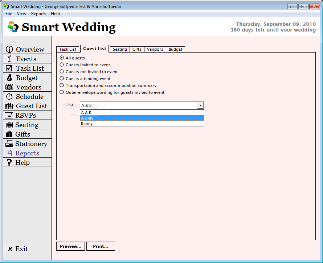
Task: Go to Overview in the sidebar
Action: [30, 50]
